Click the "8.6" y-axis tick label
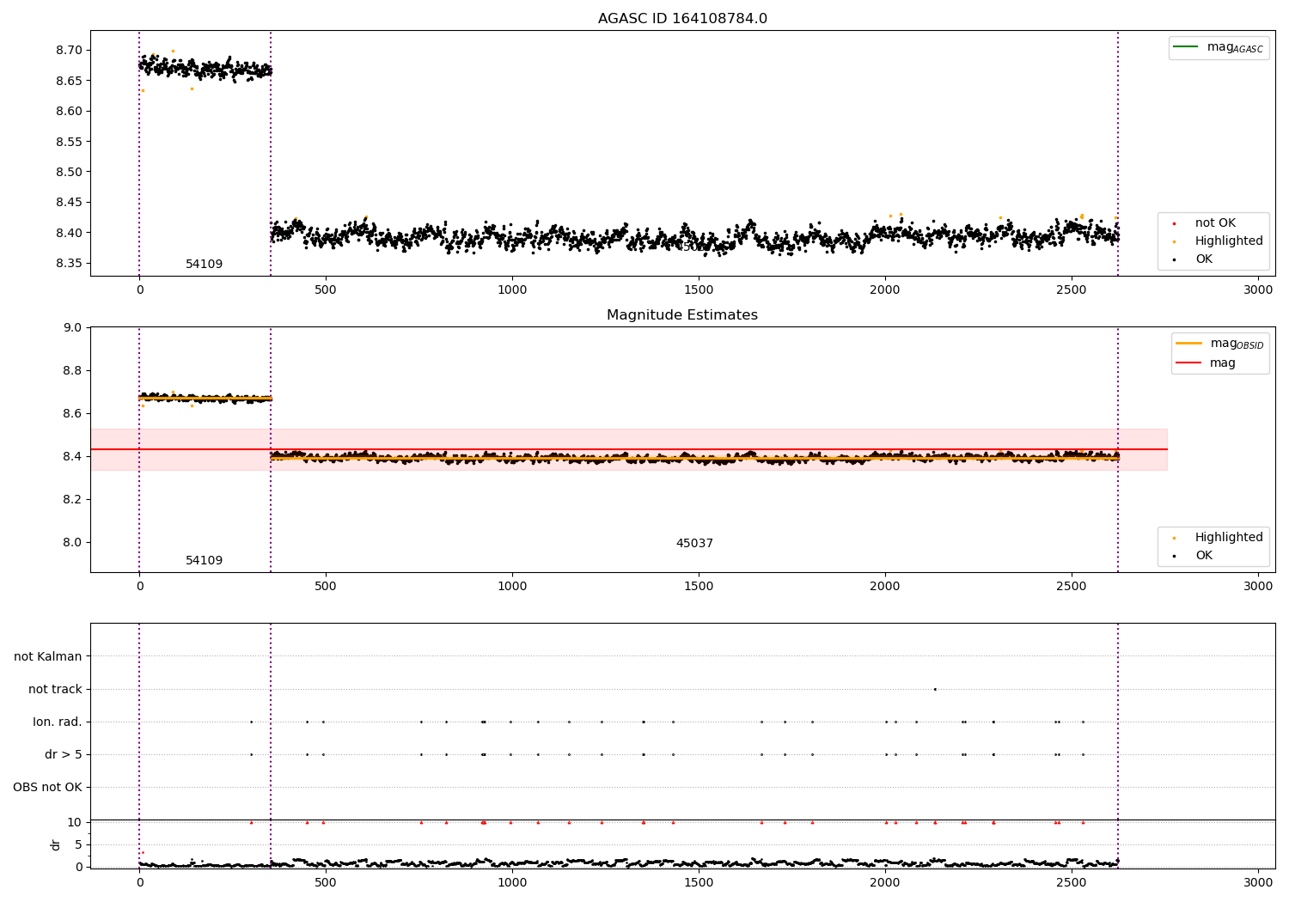Viewport: 1289px width, 902px height. pyautogui.click(x=73, y=413)
